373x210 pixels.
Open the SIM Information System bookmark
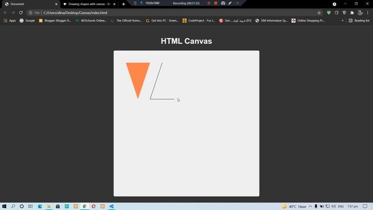[x=272, y=21]
